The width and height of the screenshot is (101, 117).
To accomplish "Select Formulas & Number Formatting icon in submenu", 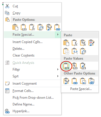I will tap(83, 43).
